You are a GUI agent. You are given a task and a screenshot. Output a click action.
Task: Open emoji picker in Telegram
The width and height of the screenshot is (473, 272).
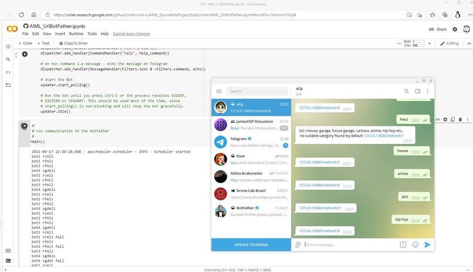point(415,245)
